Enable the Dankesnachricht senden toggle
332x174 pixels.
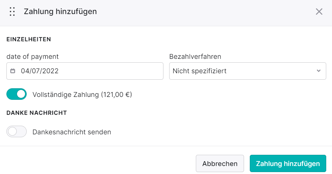point(16,131)
